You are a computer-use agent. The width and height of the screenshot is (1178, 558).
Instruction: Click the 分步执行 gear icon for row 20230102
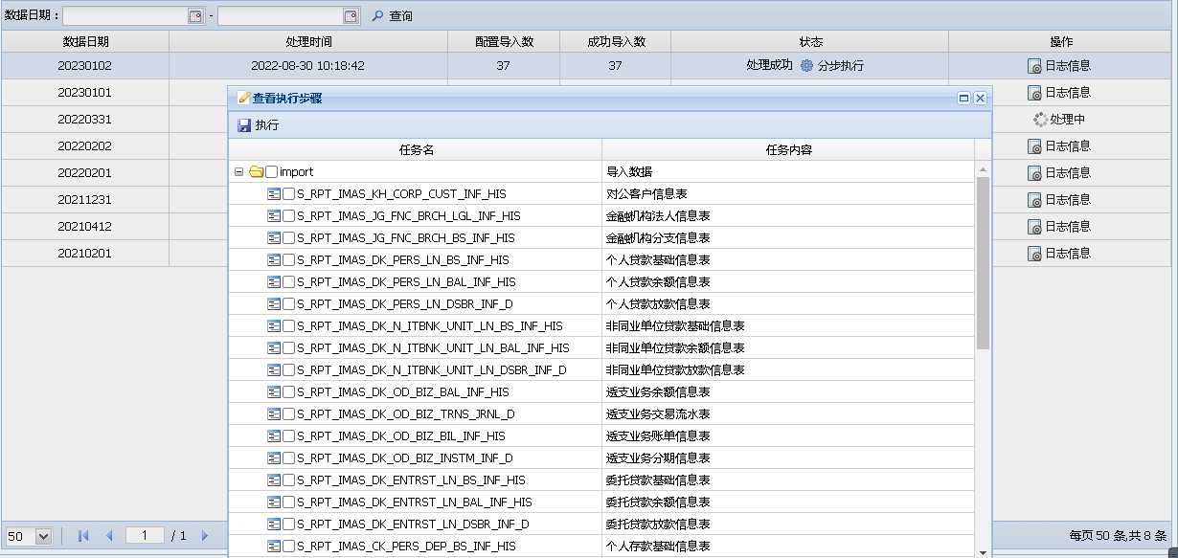pos(806,66)
